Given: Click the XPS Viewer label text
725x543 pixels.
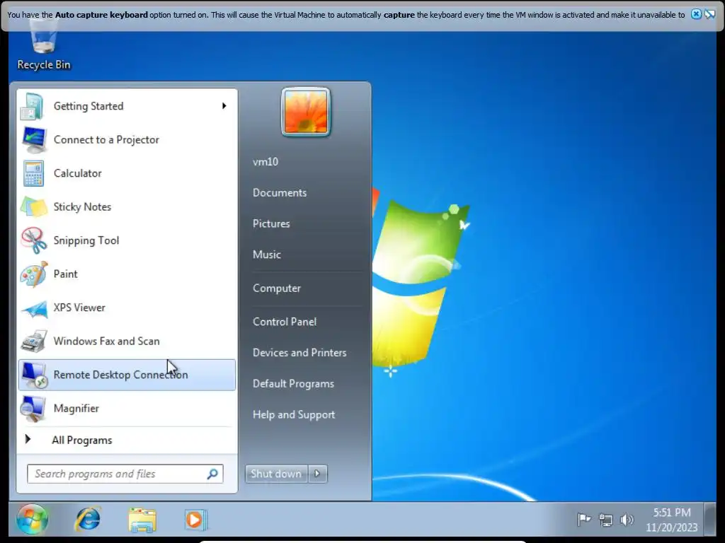Looking at the screenshot, I should point(79,308).
